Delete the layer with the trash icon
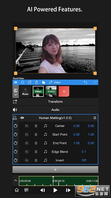The height and width of the screenshot is (198, 111). (x=37, y=82)
